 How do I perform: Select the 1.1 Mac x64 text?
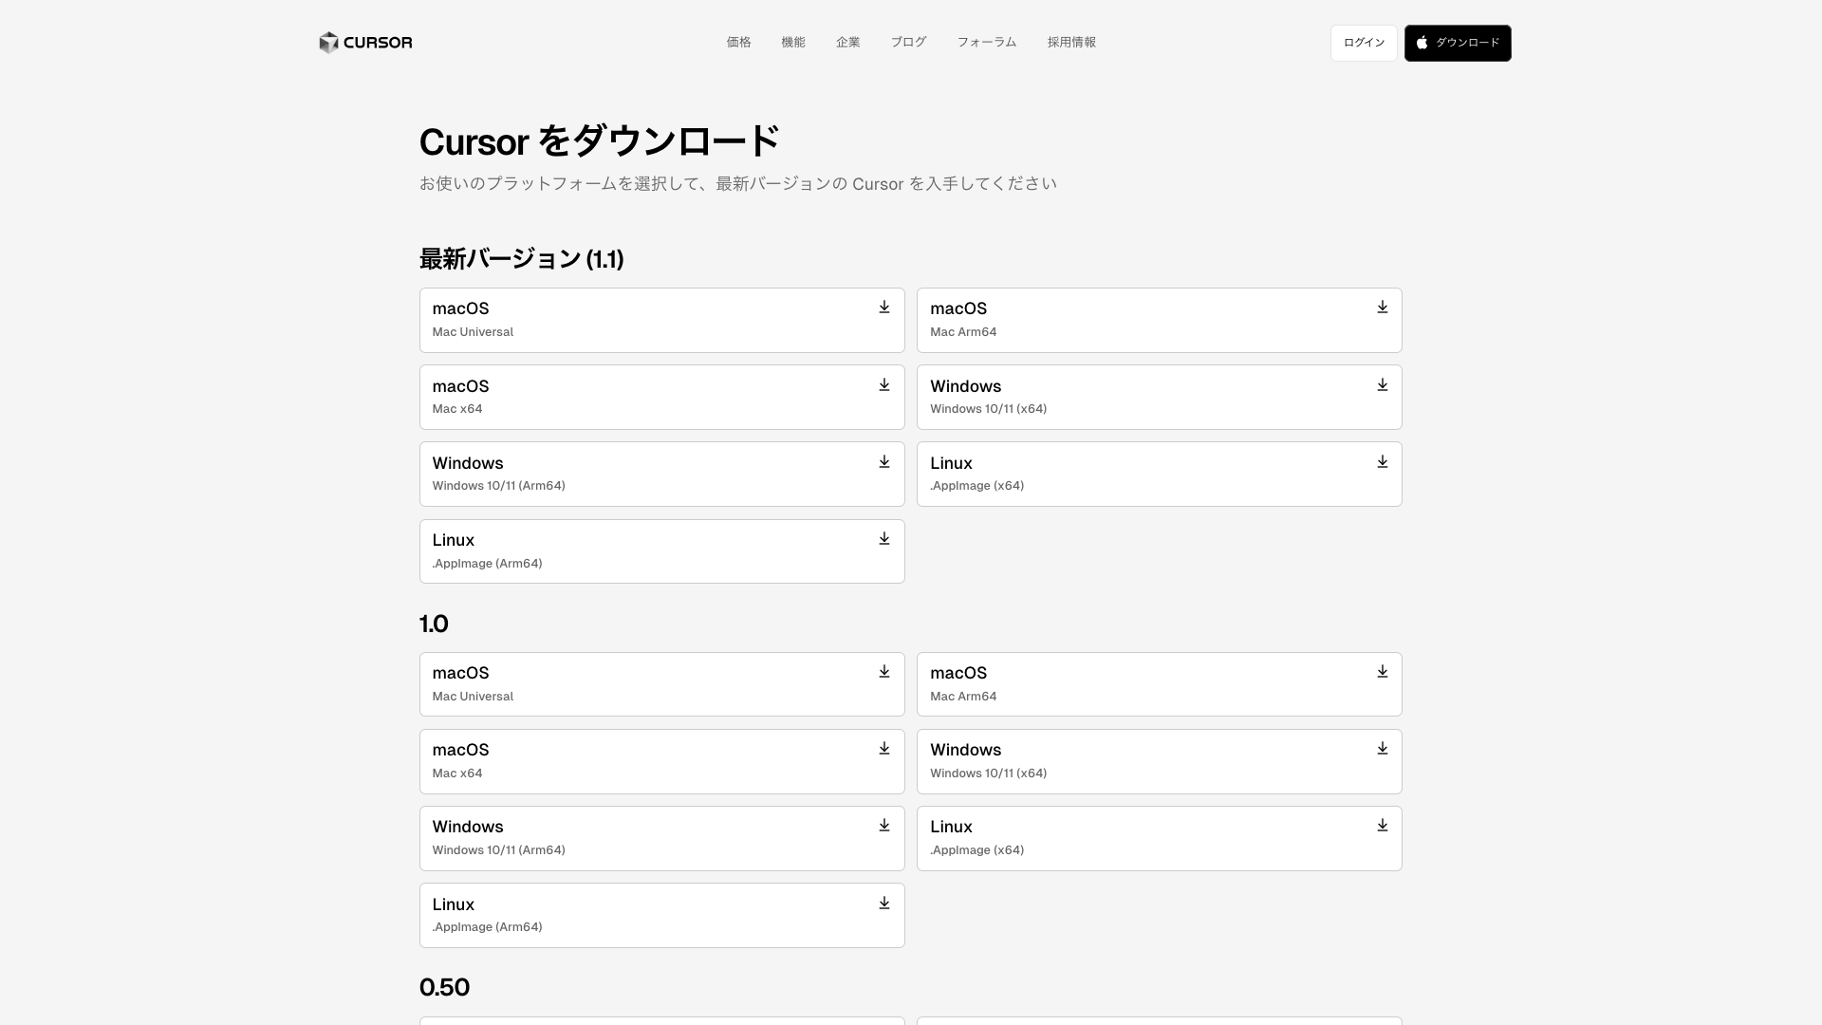point(457,409)
